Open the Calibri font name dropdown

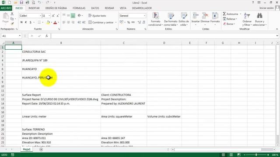tap(40, 16)
